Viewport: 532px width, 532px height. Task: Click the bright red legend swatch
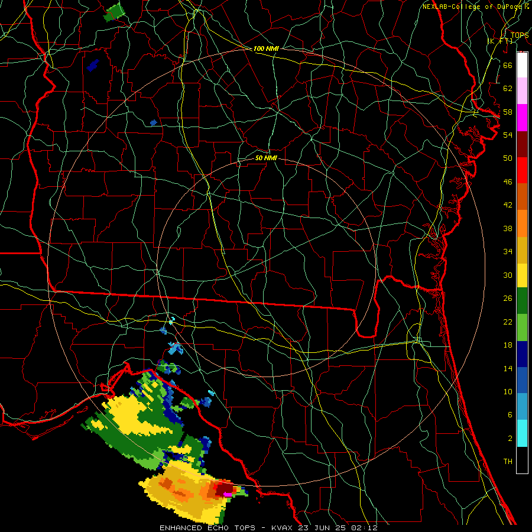pos(522,170)
